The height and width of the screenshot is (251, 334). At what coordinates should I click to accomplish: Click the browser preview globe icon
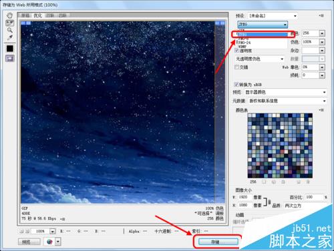[x=49, y=242]
